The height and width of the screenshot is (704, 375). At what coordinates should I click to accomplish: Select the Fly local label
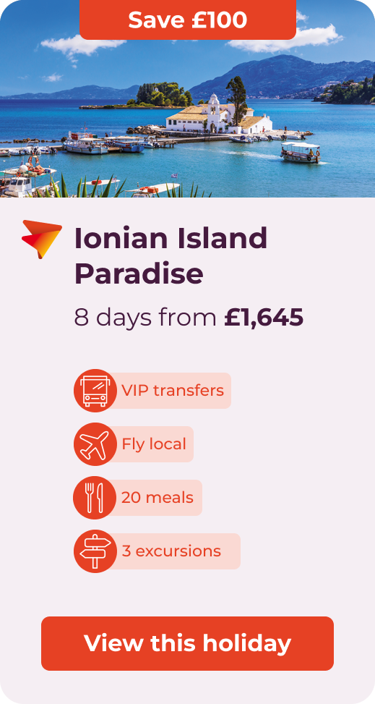[154, 444]
